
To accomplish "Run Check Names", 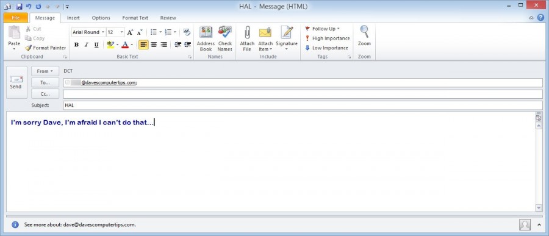I will tap(224, 39).
